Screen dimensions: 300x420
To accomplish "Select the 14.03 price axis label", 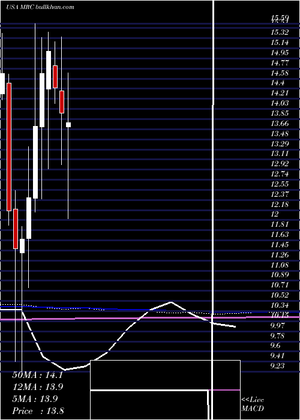I will (280, 103).
